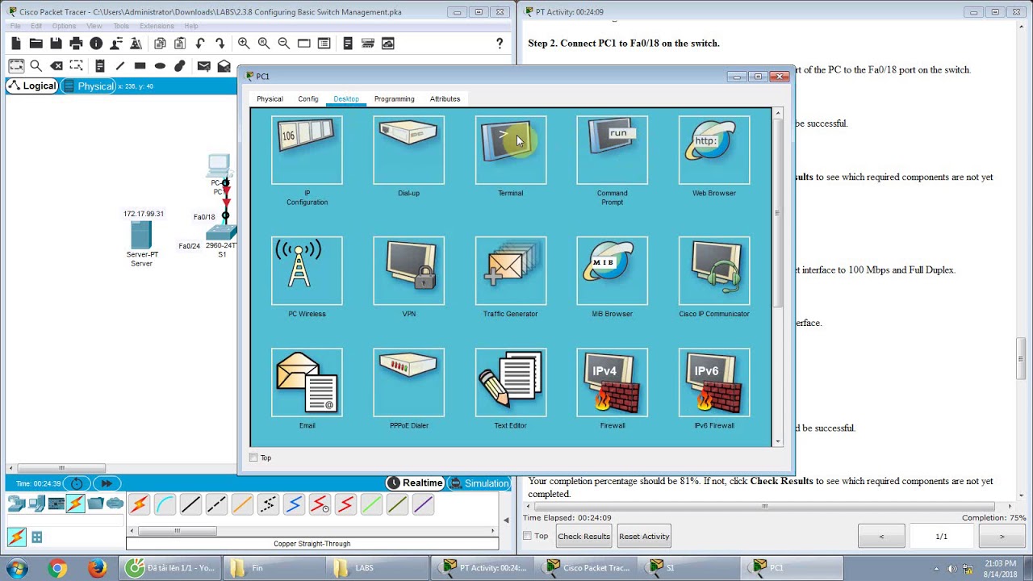Open the Attributes tab in PC1
The image size is (1033, 581).
pyautogui.click(x=445, y=98)
